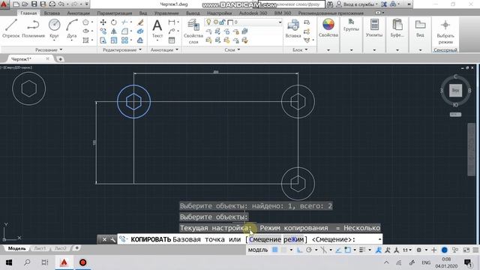Image resolution: width=480 pixels, height=270 pixels.
Task: Click the Trim tool icon
Action: click(124, 22)
